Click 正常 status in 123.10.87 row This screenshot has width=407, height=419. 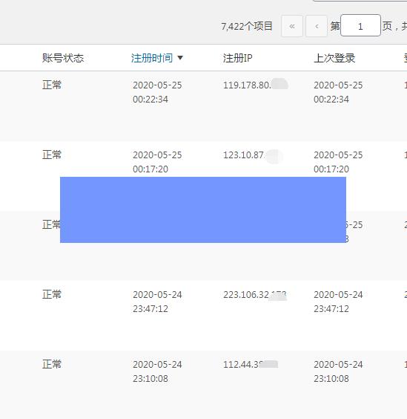tap(52, 155)
